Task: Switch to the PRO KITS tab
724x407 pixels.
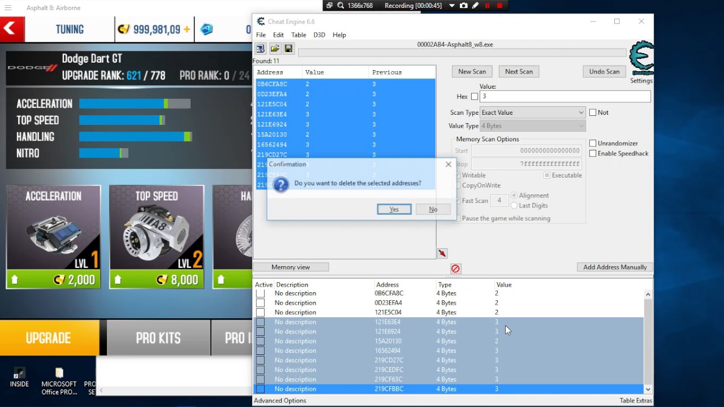Action: (x=158, y=338)
